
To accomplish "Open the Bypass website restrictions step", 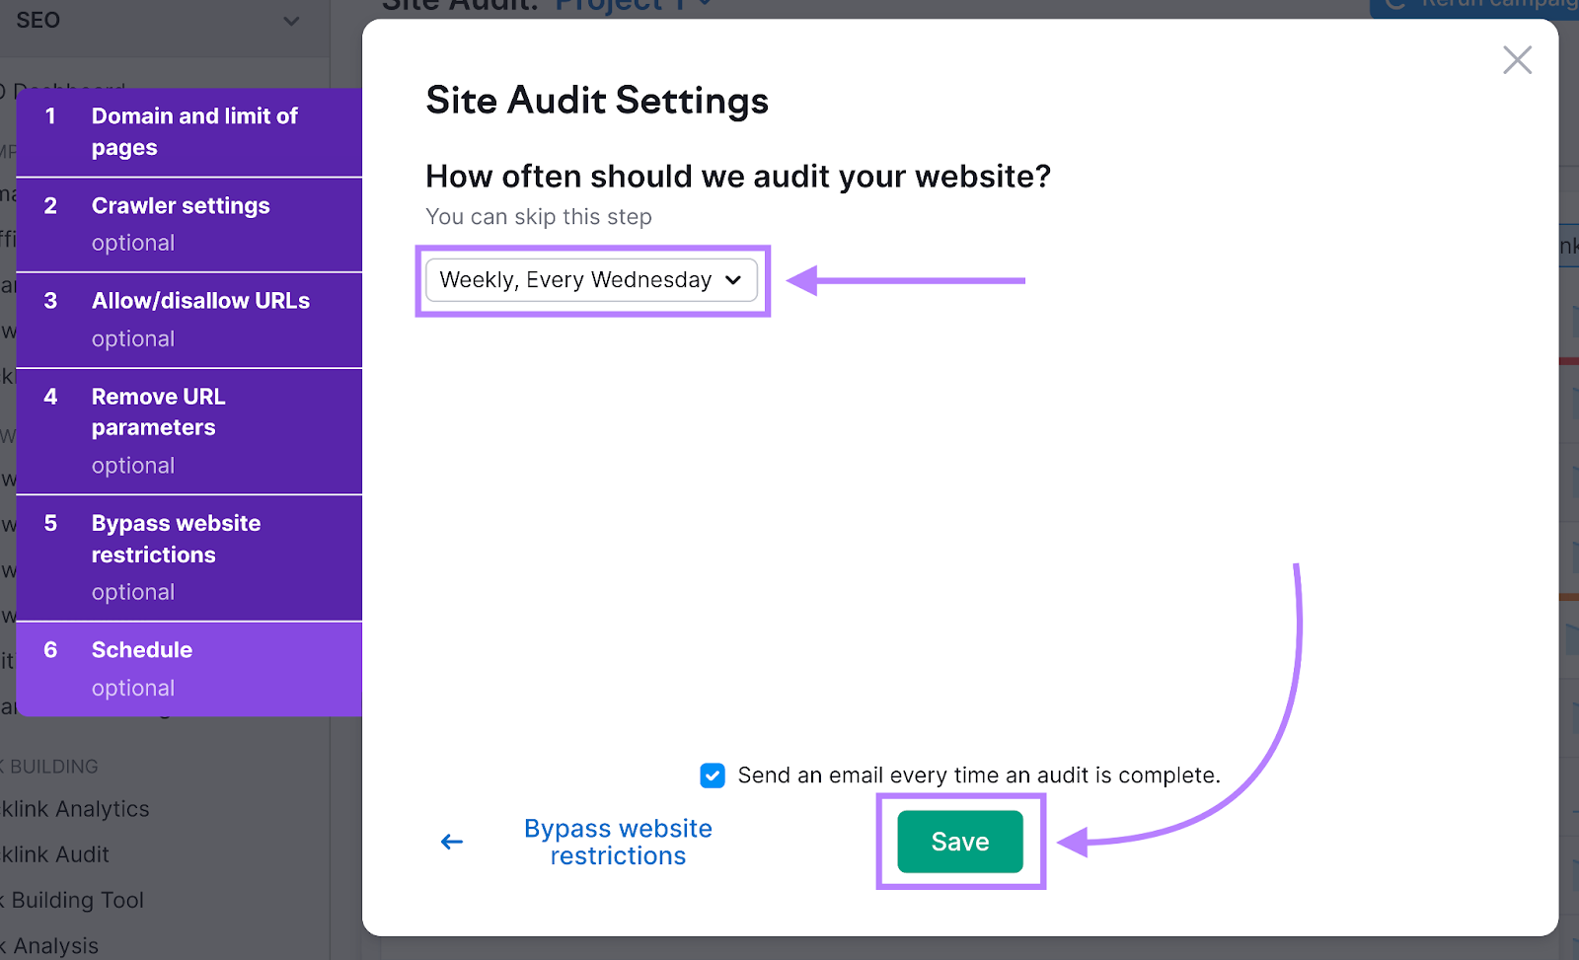I will coord(189,555).
